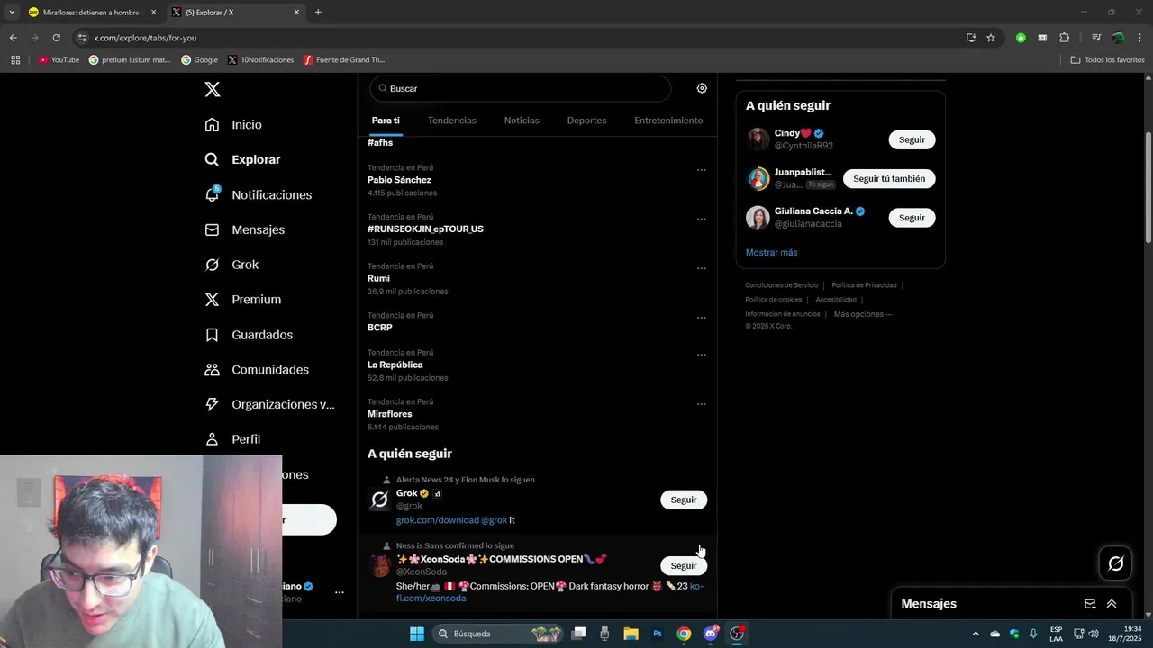Open the #afhs trend
The image size is (1153, 648).
coord(380,143)
